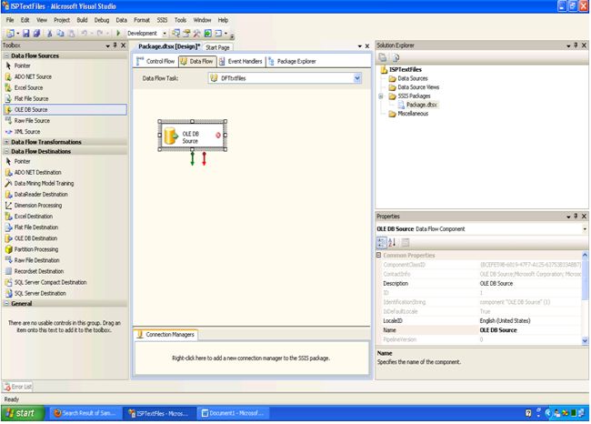
Task: Click the Copy icon in the toolbar
Action: 60,34
